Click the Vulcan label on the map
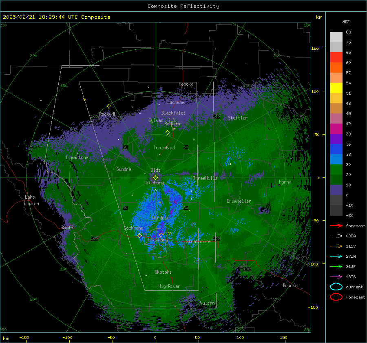Image resolution: width=367 pixels, height=343 pixels. pos(207,303)
